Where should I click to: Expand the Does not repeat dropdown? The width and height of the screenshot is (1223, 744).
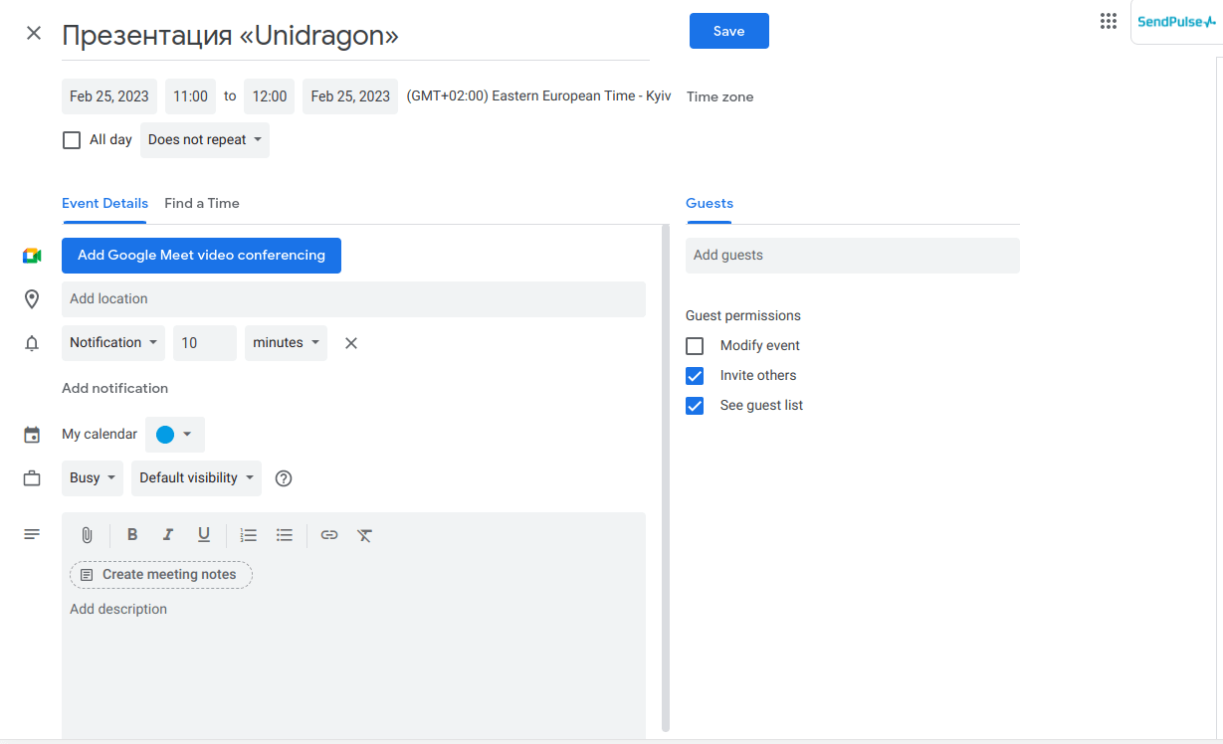(205, 140)
